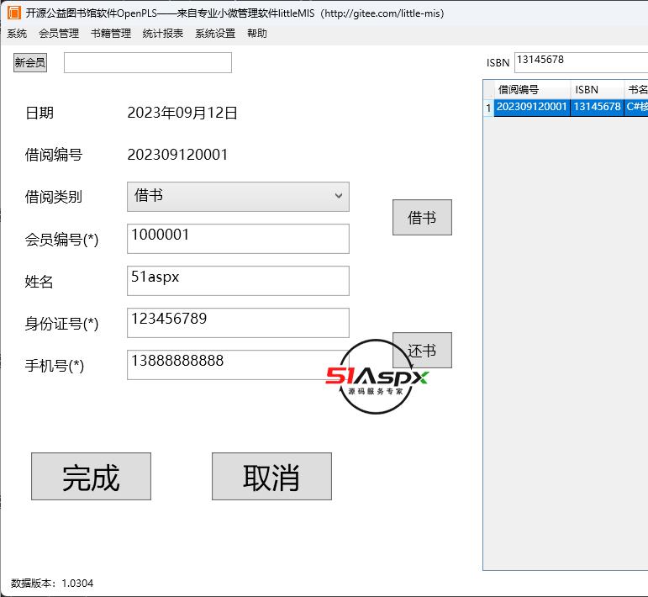Click the 借阅类别 label
The width and height of the screenshot is (648, 597).
tap(54, 197)
